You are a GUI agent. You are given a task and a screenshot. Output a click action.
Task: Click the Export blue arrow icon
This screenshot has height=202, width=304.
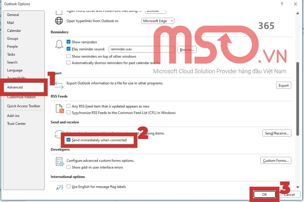[59, 85]
